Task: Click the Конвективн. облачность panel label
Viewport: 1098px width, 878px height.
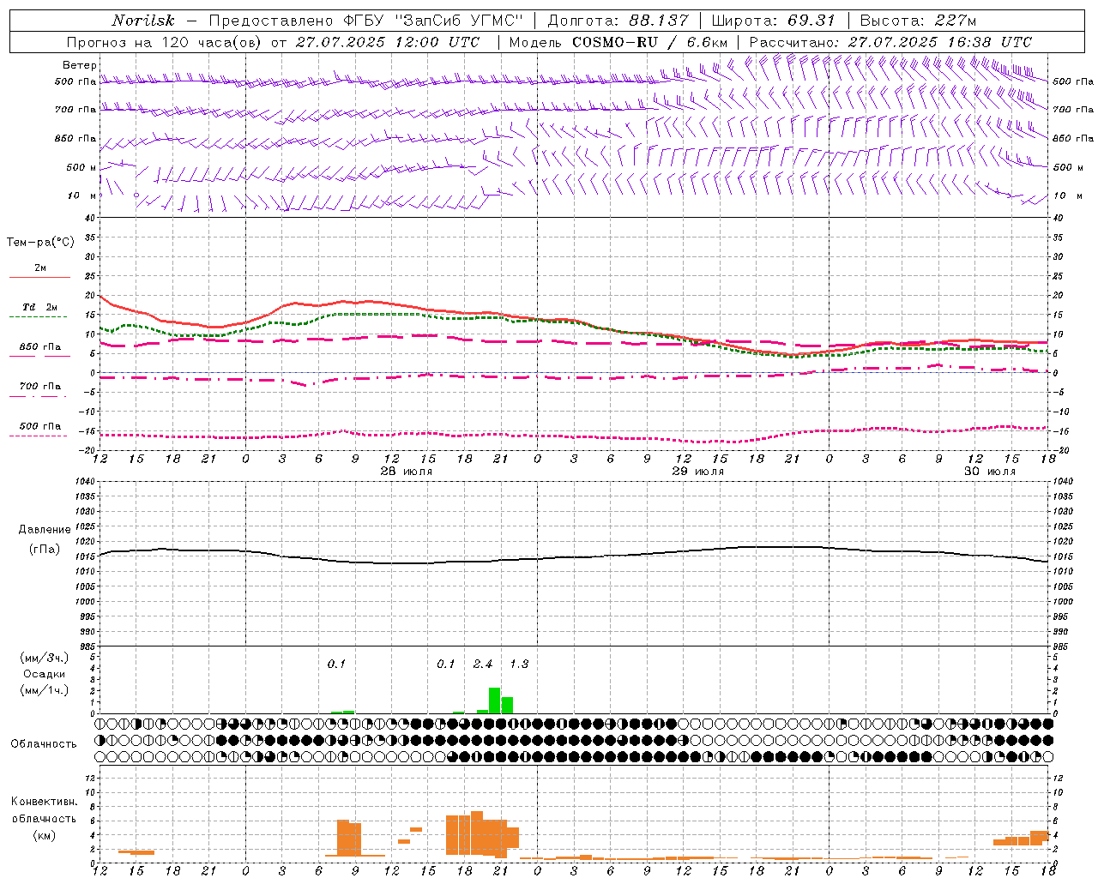Action: [x=44, y=810]
